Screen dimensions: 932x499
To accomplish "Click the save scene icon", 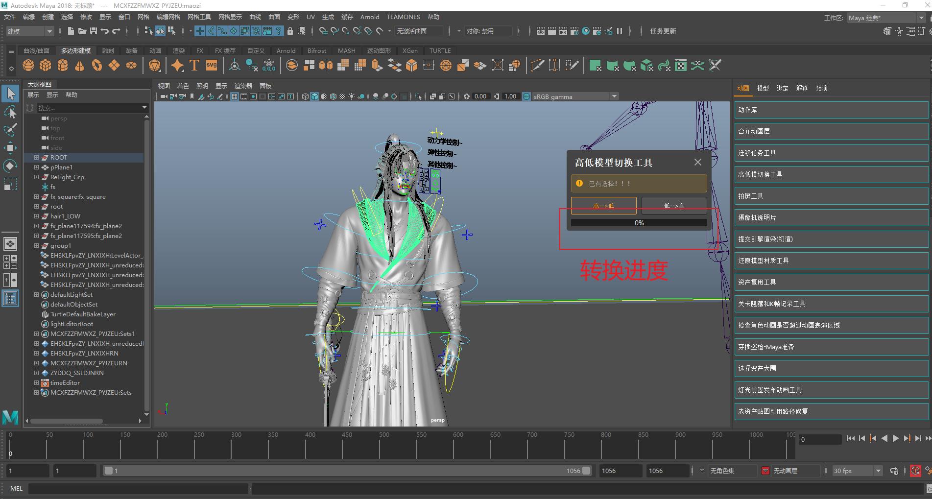I will click(93, 31).
